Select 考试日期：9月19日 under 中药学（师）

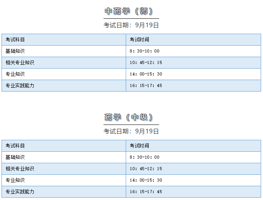point(131,25)
